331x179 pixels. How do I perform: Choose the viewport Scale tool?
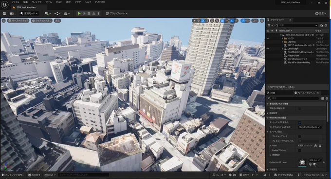207,20
